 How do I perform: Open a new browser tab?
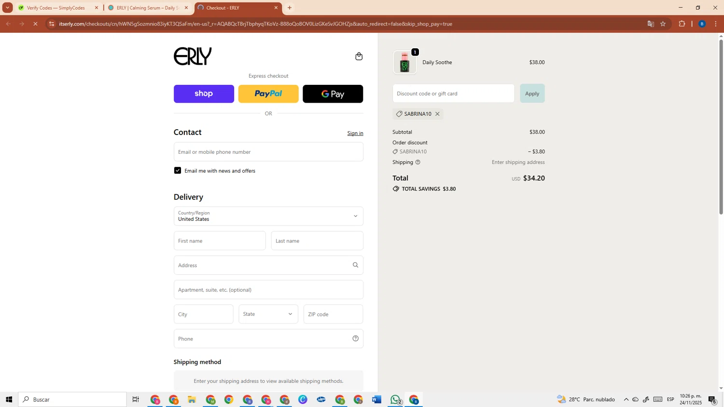tap(290, 8)
